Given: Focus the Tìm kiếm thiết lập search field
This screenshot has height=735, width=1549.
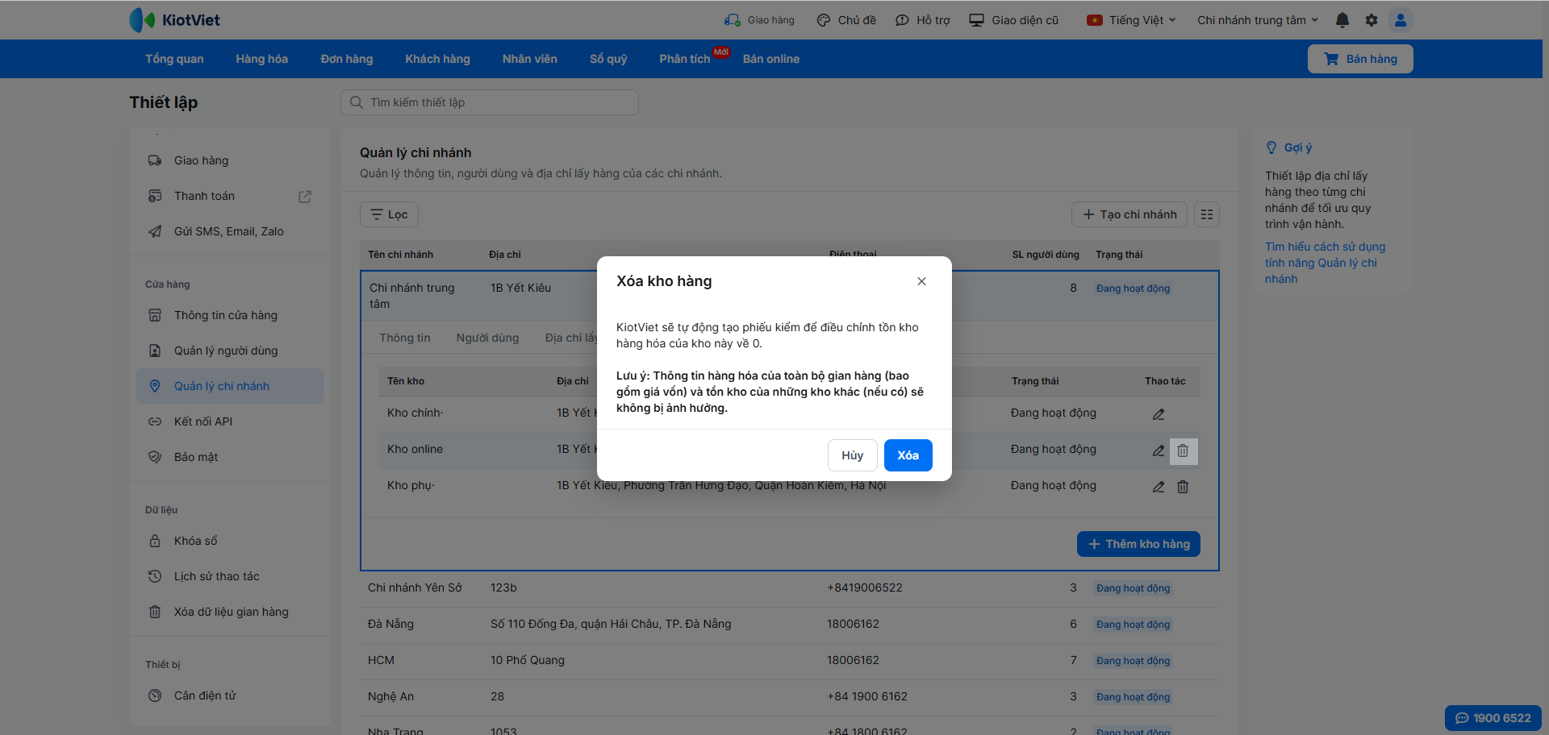Looking at the screenshot, I should [490, 102].
